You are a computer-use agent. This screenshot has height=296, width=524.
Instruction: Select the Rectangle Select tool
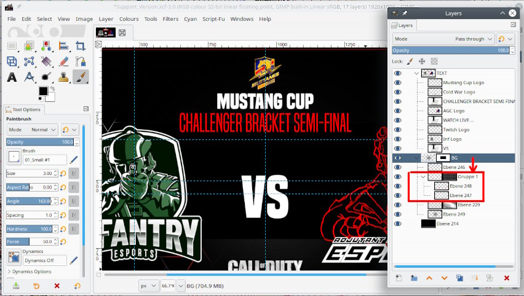[12, 45]
